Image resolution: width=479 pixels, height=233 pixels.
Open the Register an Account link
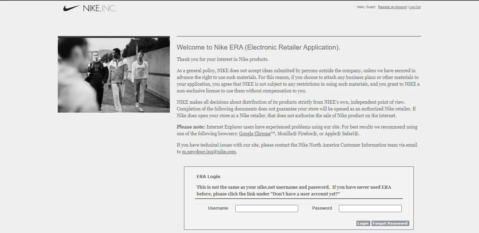click(x=392, y=7)
